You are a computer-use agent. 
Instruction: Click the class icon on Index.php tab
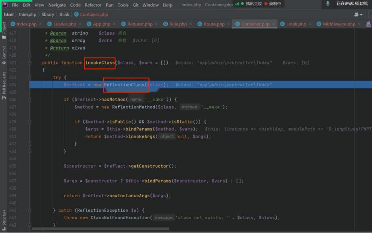coord(13,24)
